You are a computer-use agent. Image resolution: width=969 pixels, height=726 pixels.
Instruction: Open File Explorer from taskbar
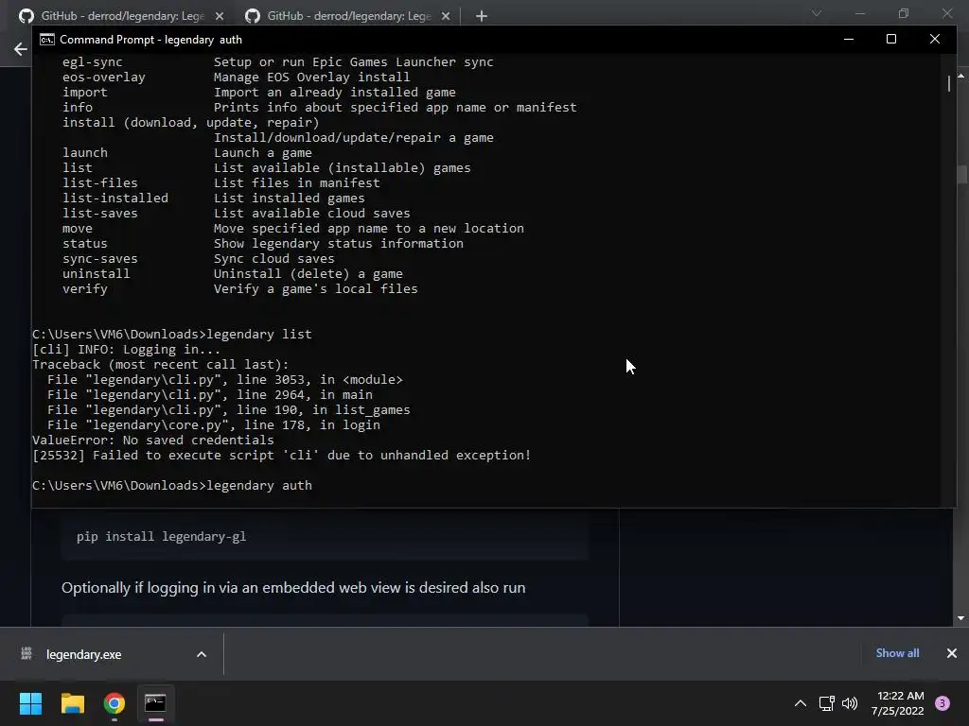[72, 703]
